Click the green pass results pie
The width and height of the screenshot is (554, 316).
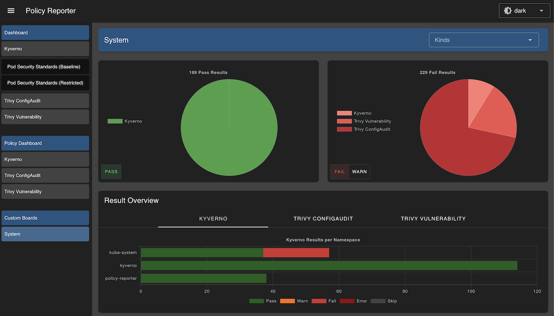[229, 128]
